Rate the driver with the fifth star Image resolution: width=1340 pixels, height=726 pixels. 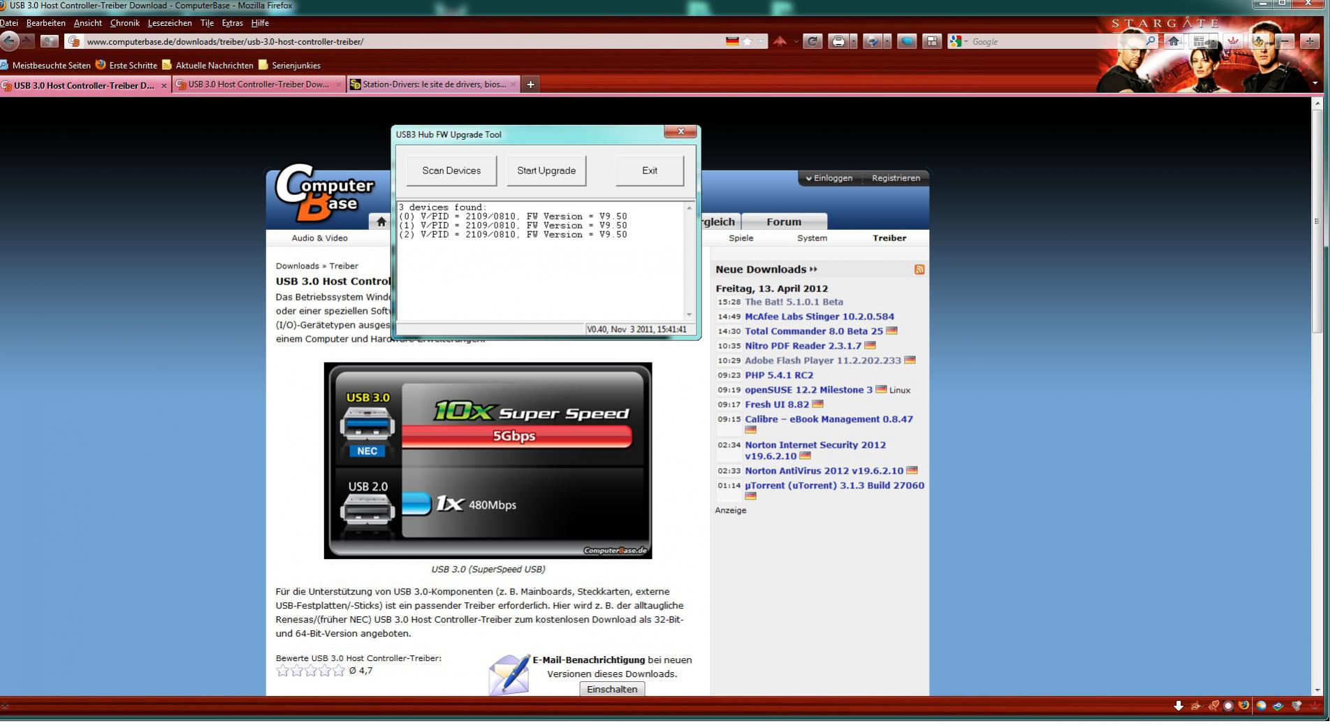339,671
